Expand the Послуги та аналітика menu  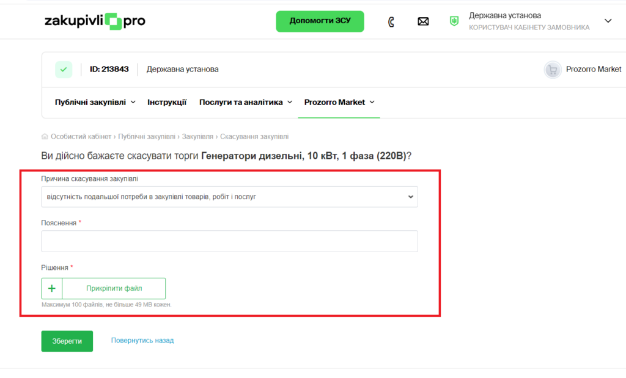(246, 103)
